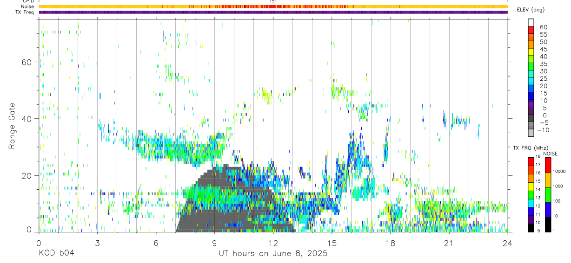Click the 100 label on the NOISE scale
Viewport: 571px width, 263px height.
[558, 201]
